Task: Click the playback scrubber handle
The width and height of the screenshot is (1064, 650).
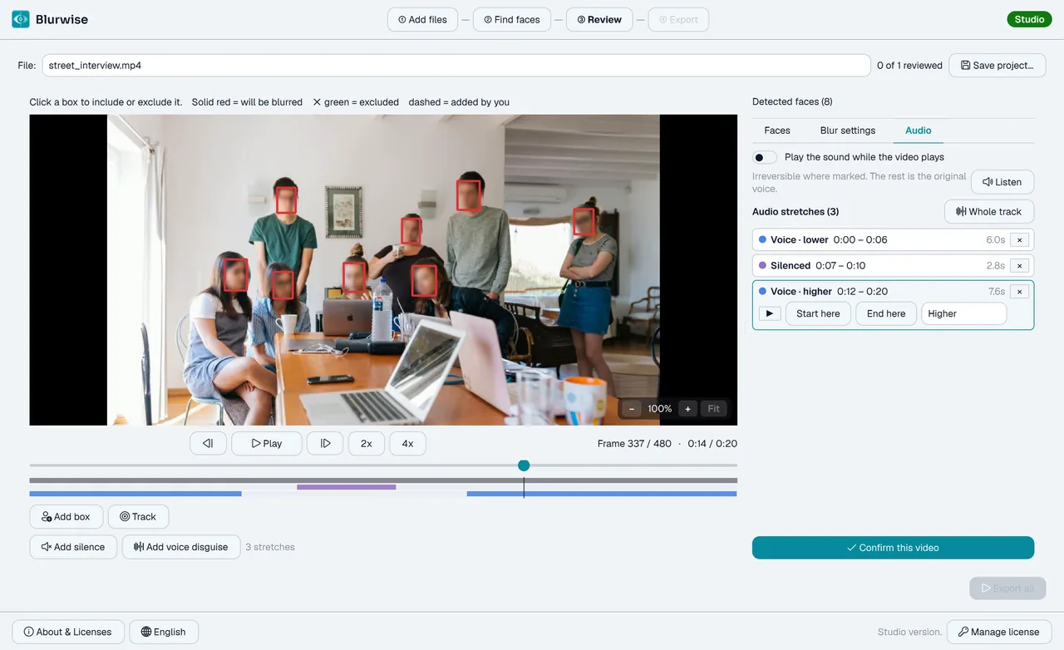Action: [524, 465]
